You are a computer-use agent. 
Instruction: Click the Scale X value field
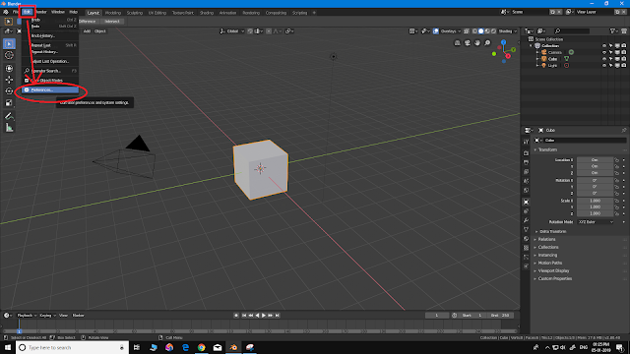point(595,201)
